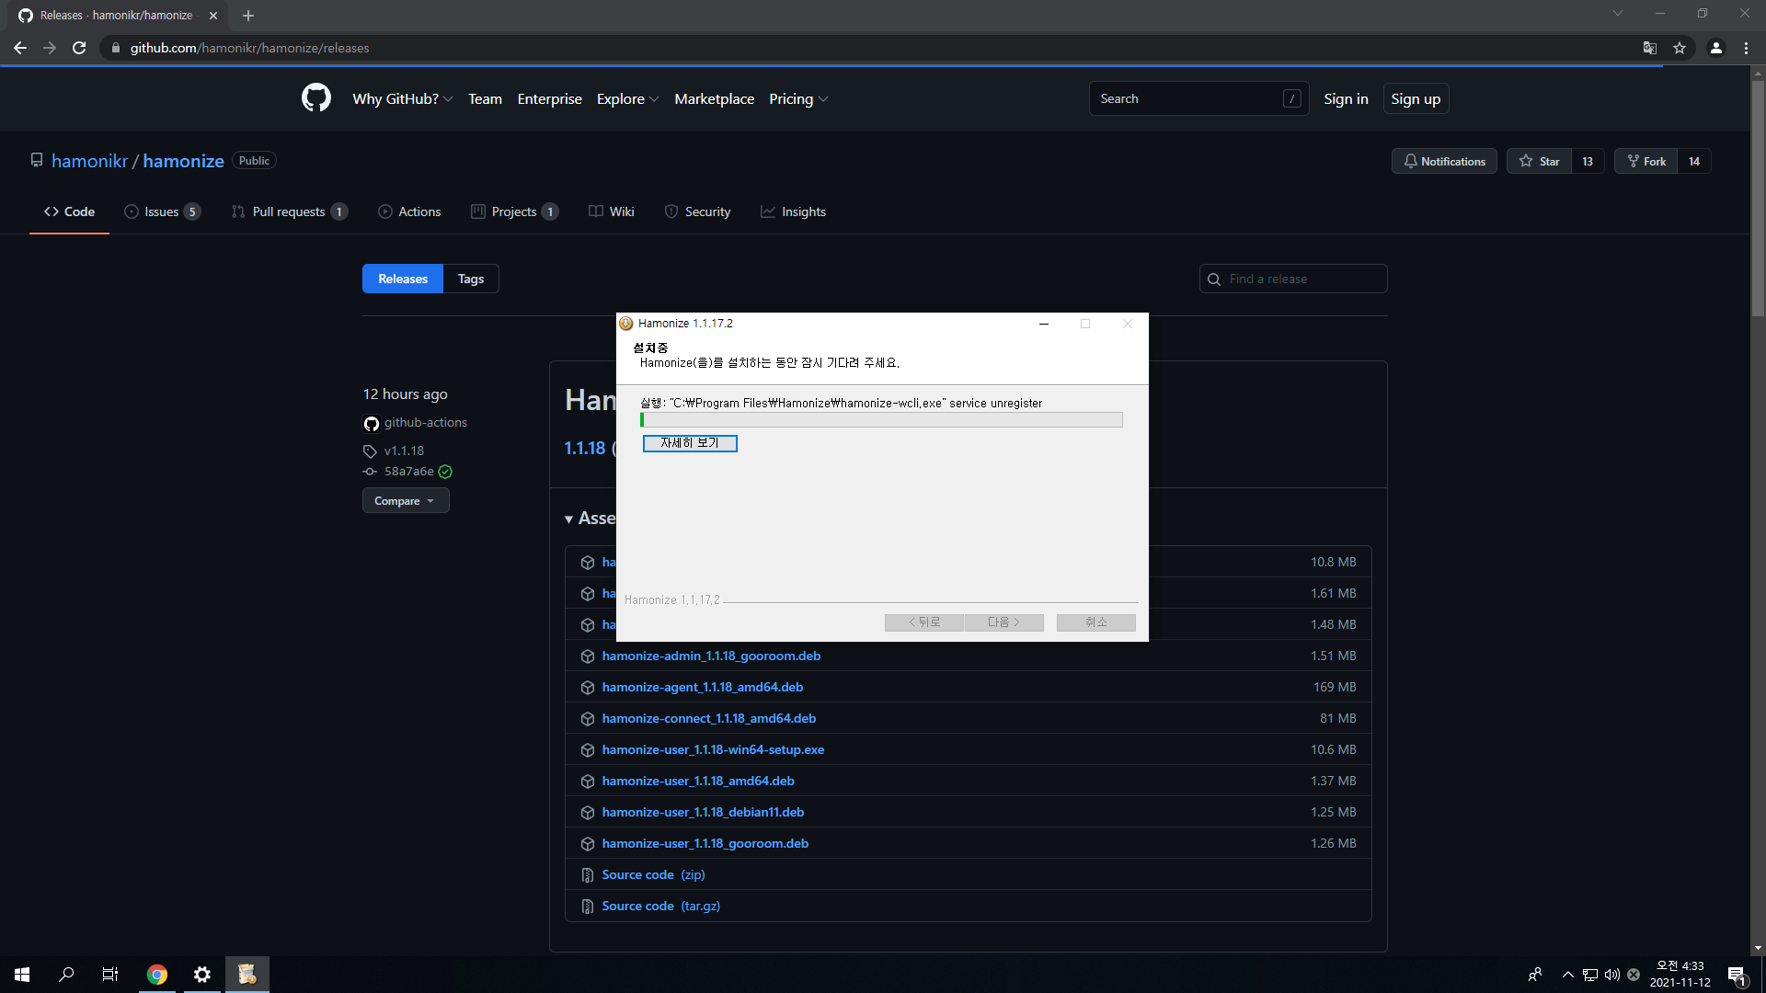Open the Issues tab
The image size is (1766, 993).
pyautogui.click(x=163, y=211)
